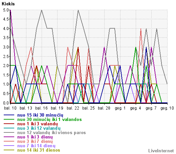Click the legend entry 'nuo 7 iki 14 dienų'

coord(36,146)
